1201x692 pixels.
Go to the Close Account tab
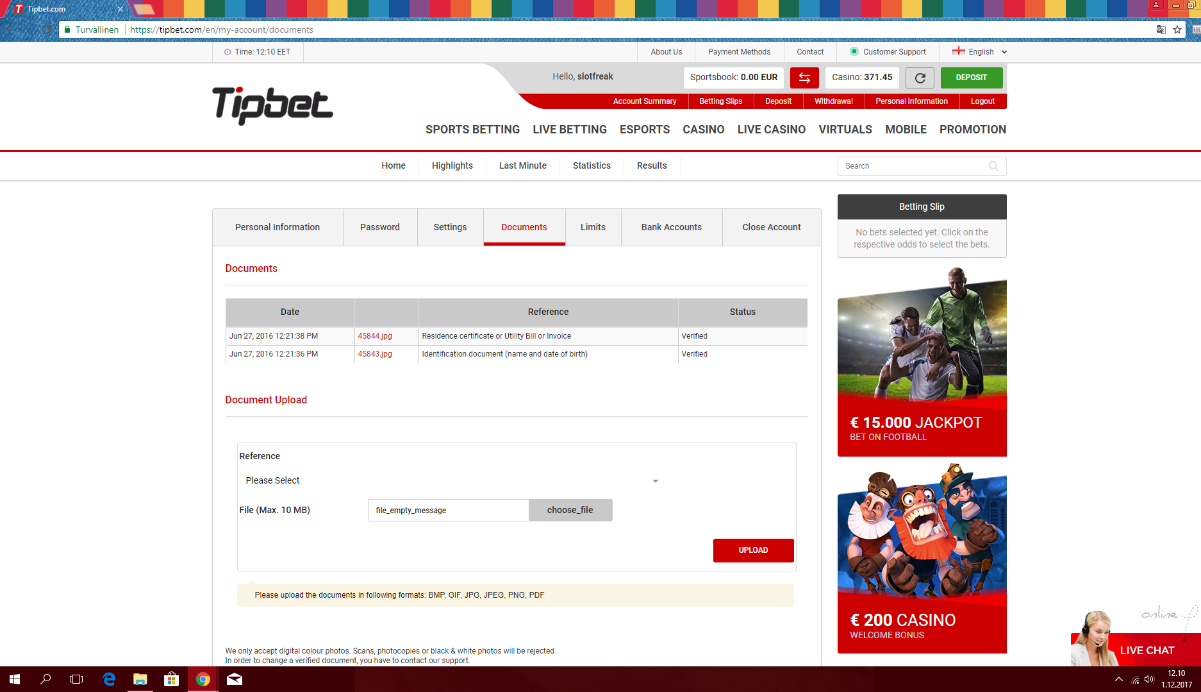click(x=772, y=227)
